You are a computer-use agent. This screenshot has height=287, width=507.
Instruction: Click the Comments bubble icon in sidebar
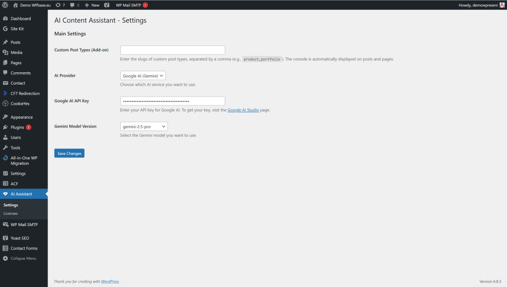click(x=5, y=73)
